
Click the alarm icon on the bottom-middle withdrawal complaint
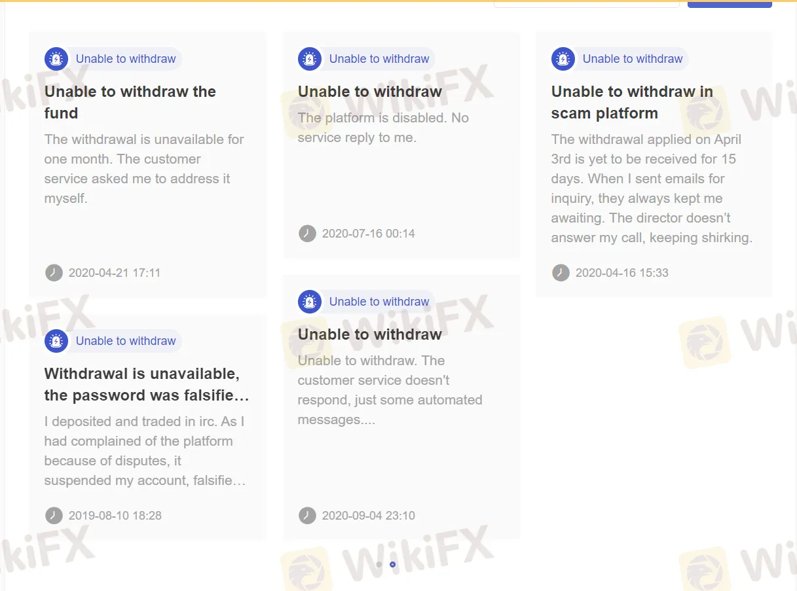309,301
